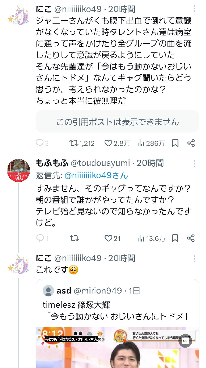Viewport: 206px width, 368px height.
Task: Open the @niiiiiiiko49さん mention link
Action: point(96,175)
